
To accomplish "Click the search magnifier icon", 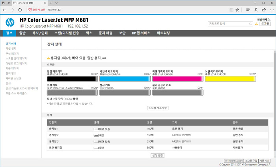I will (x=250, y=24).
